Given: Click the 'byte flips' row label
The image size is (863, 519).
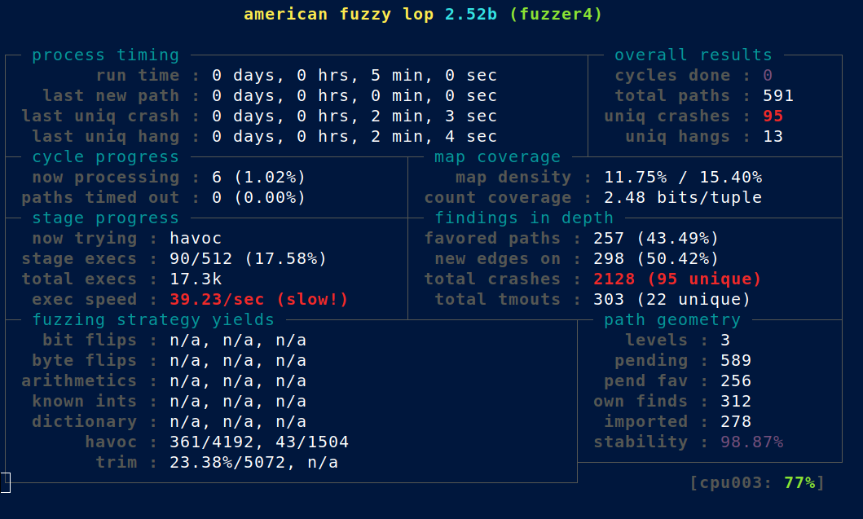Looking at the screenshot, I should click(84, 360).
